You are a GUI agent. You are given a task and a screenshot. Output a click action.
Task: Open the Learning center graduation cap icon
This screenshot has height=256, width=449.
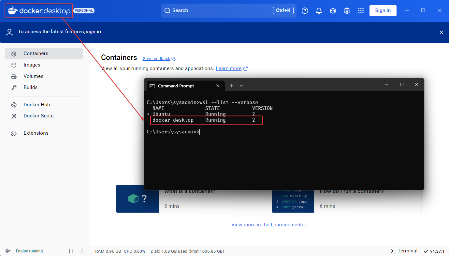pos(333,11)
